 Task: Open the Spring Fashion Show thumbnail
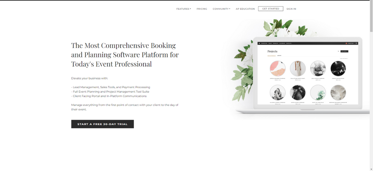(338, 68)
